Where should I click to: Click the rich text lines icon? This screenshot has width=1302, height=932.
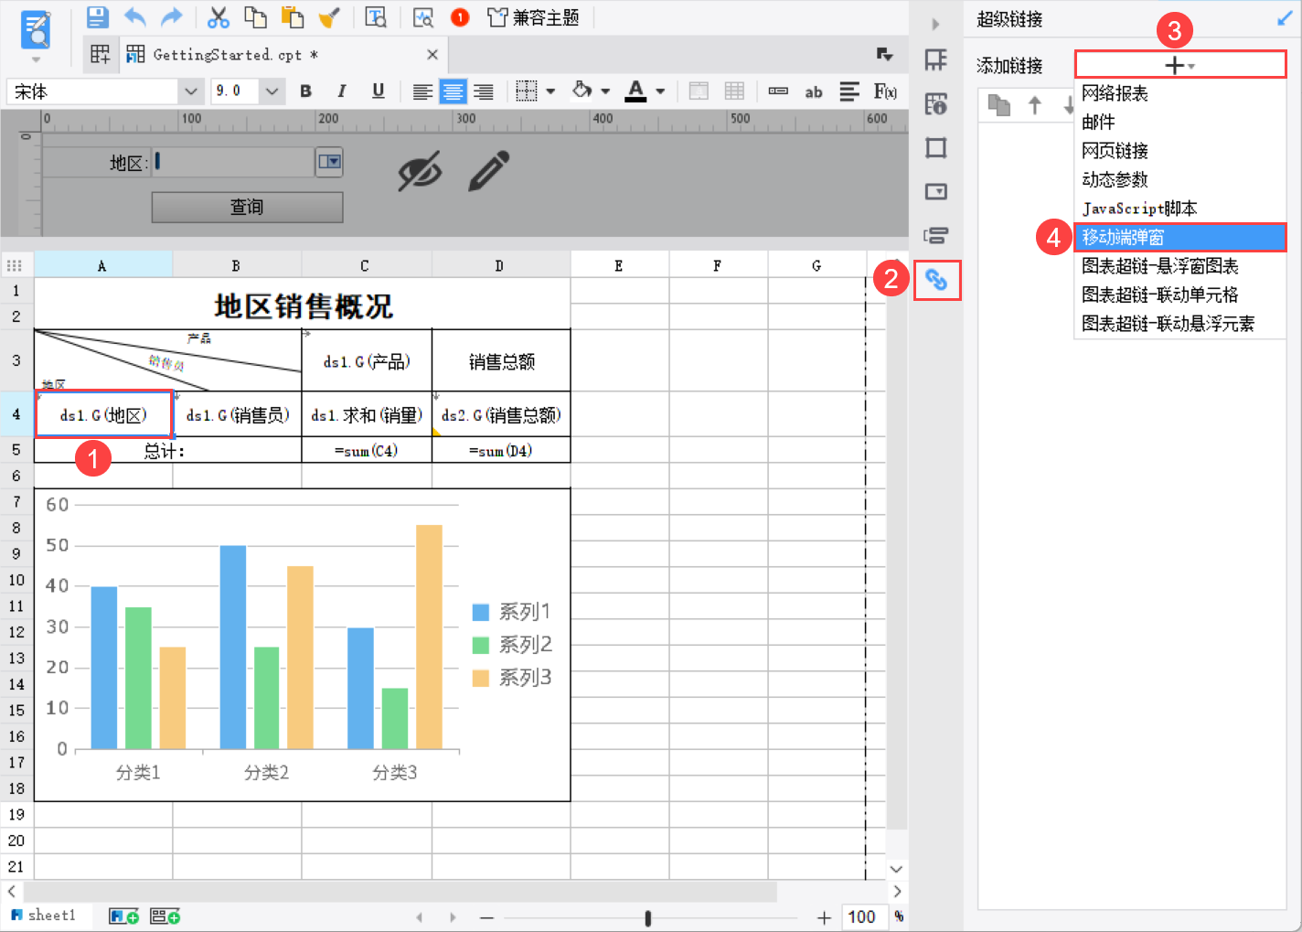(849, 91)
